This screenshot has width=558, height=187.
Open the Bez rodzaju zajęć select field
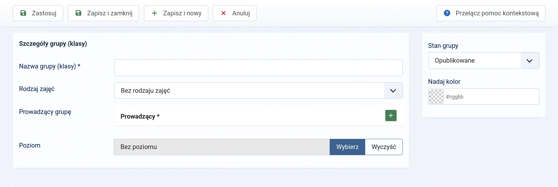pos(258,90)
